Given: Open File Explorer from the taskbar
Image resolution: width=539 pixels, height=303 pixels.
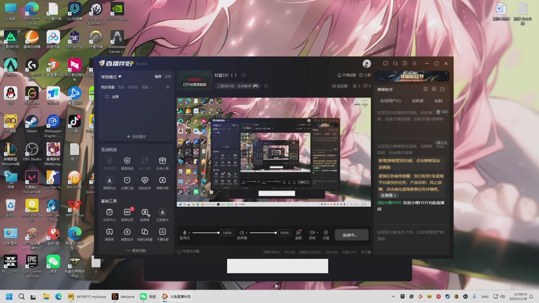Looking at the screenshot, I should point(46,296).
